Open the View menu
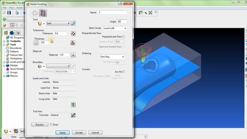Viewport: 247px width, 139px height. tap(11, 8)
